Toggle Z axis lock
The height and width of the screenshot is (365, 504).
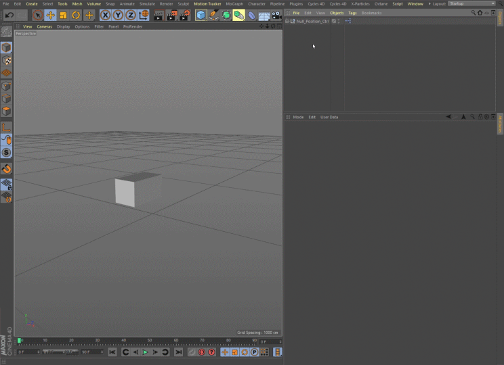pos(131,15)
